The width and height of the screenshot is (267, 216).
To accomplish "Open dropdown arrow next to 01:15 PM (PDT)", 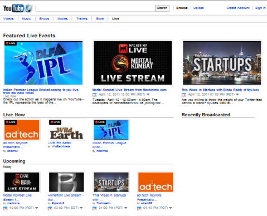I will click(171, 208).
